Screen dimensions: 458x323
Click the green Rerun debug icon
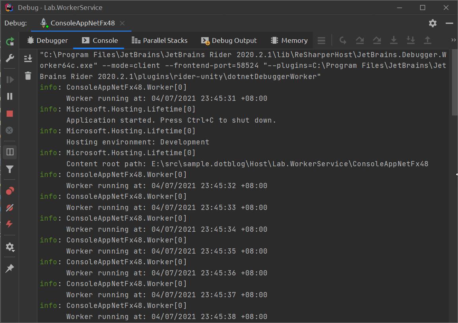(10, 41)
